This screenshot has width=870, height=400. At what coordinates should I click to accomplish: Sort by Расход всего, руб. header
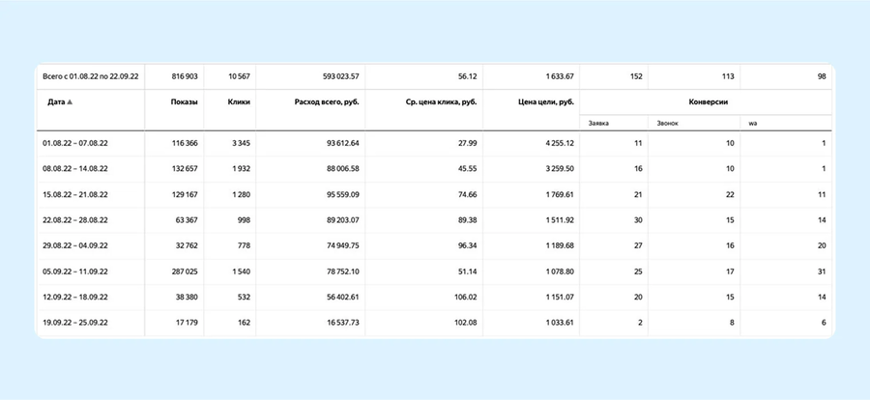[x=327, y=102]
